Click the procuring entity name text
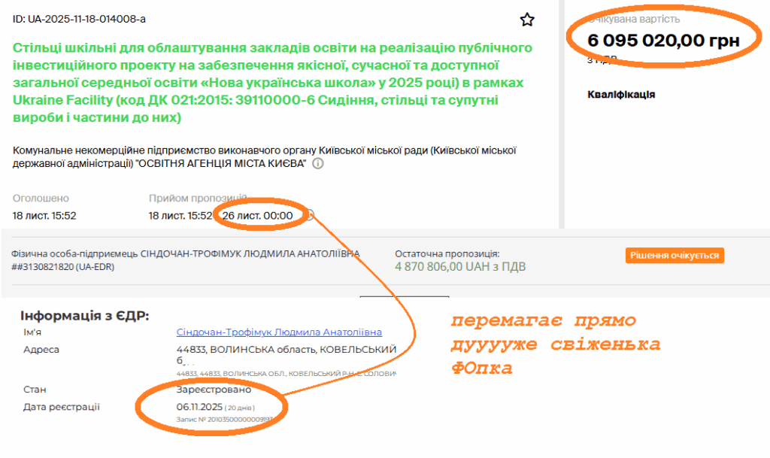Viewport: 770px width, 458px height. pyautogui.click(x=263, y=157)
